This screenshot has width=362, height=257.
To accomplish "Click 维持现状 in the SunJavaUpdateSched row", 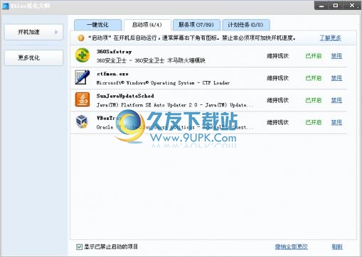I will (x=277, y=100).
